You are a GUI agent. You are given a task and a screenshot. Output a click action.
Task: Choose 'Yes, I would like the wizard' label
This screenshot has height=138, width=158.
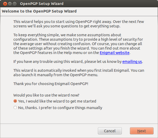[x=57, y=101]
